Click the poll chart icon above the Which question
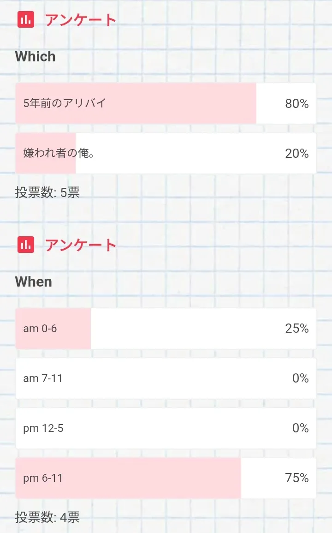Screen dimensions: 332x533 (26, 19)
